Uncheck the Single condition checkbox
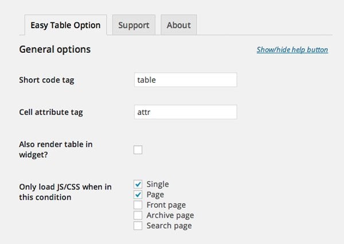Screen dimensions: 344x244 coord(138,184)
